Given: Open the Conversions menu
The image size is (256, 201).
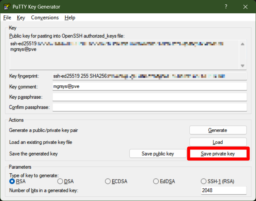Looking at the screenshot, I should (x=45, y=17).
